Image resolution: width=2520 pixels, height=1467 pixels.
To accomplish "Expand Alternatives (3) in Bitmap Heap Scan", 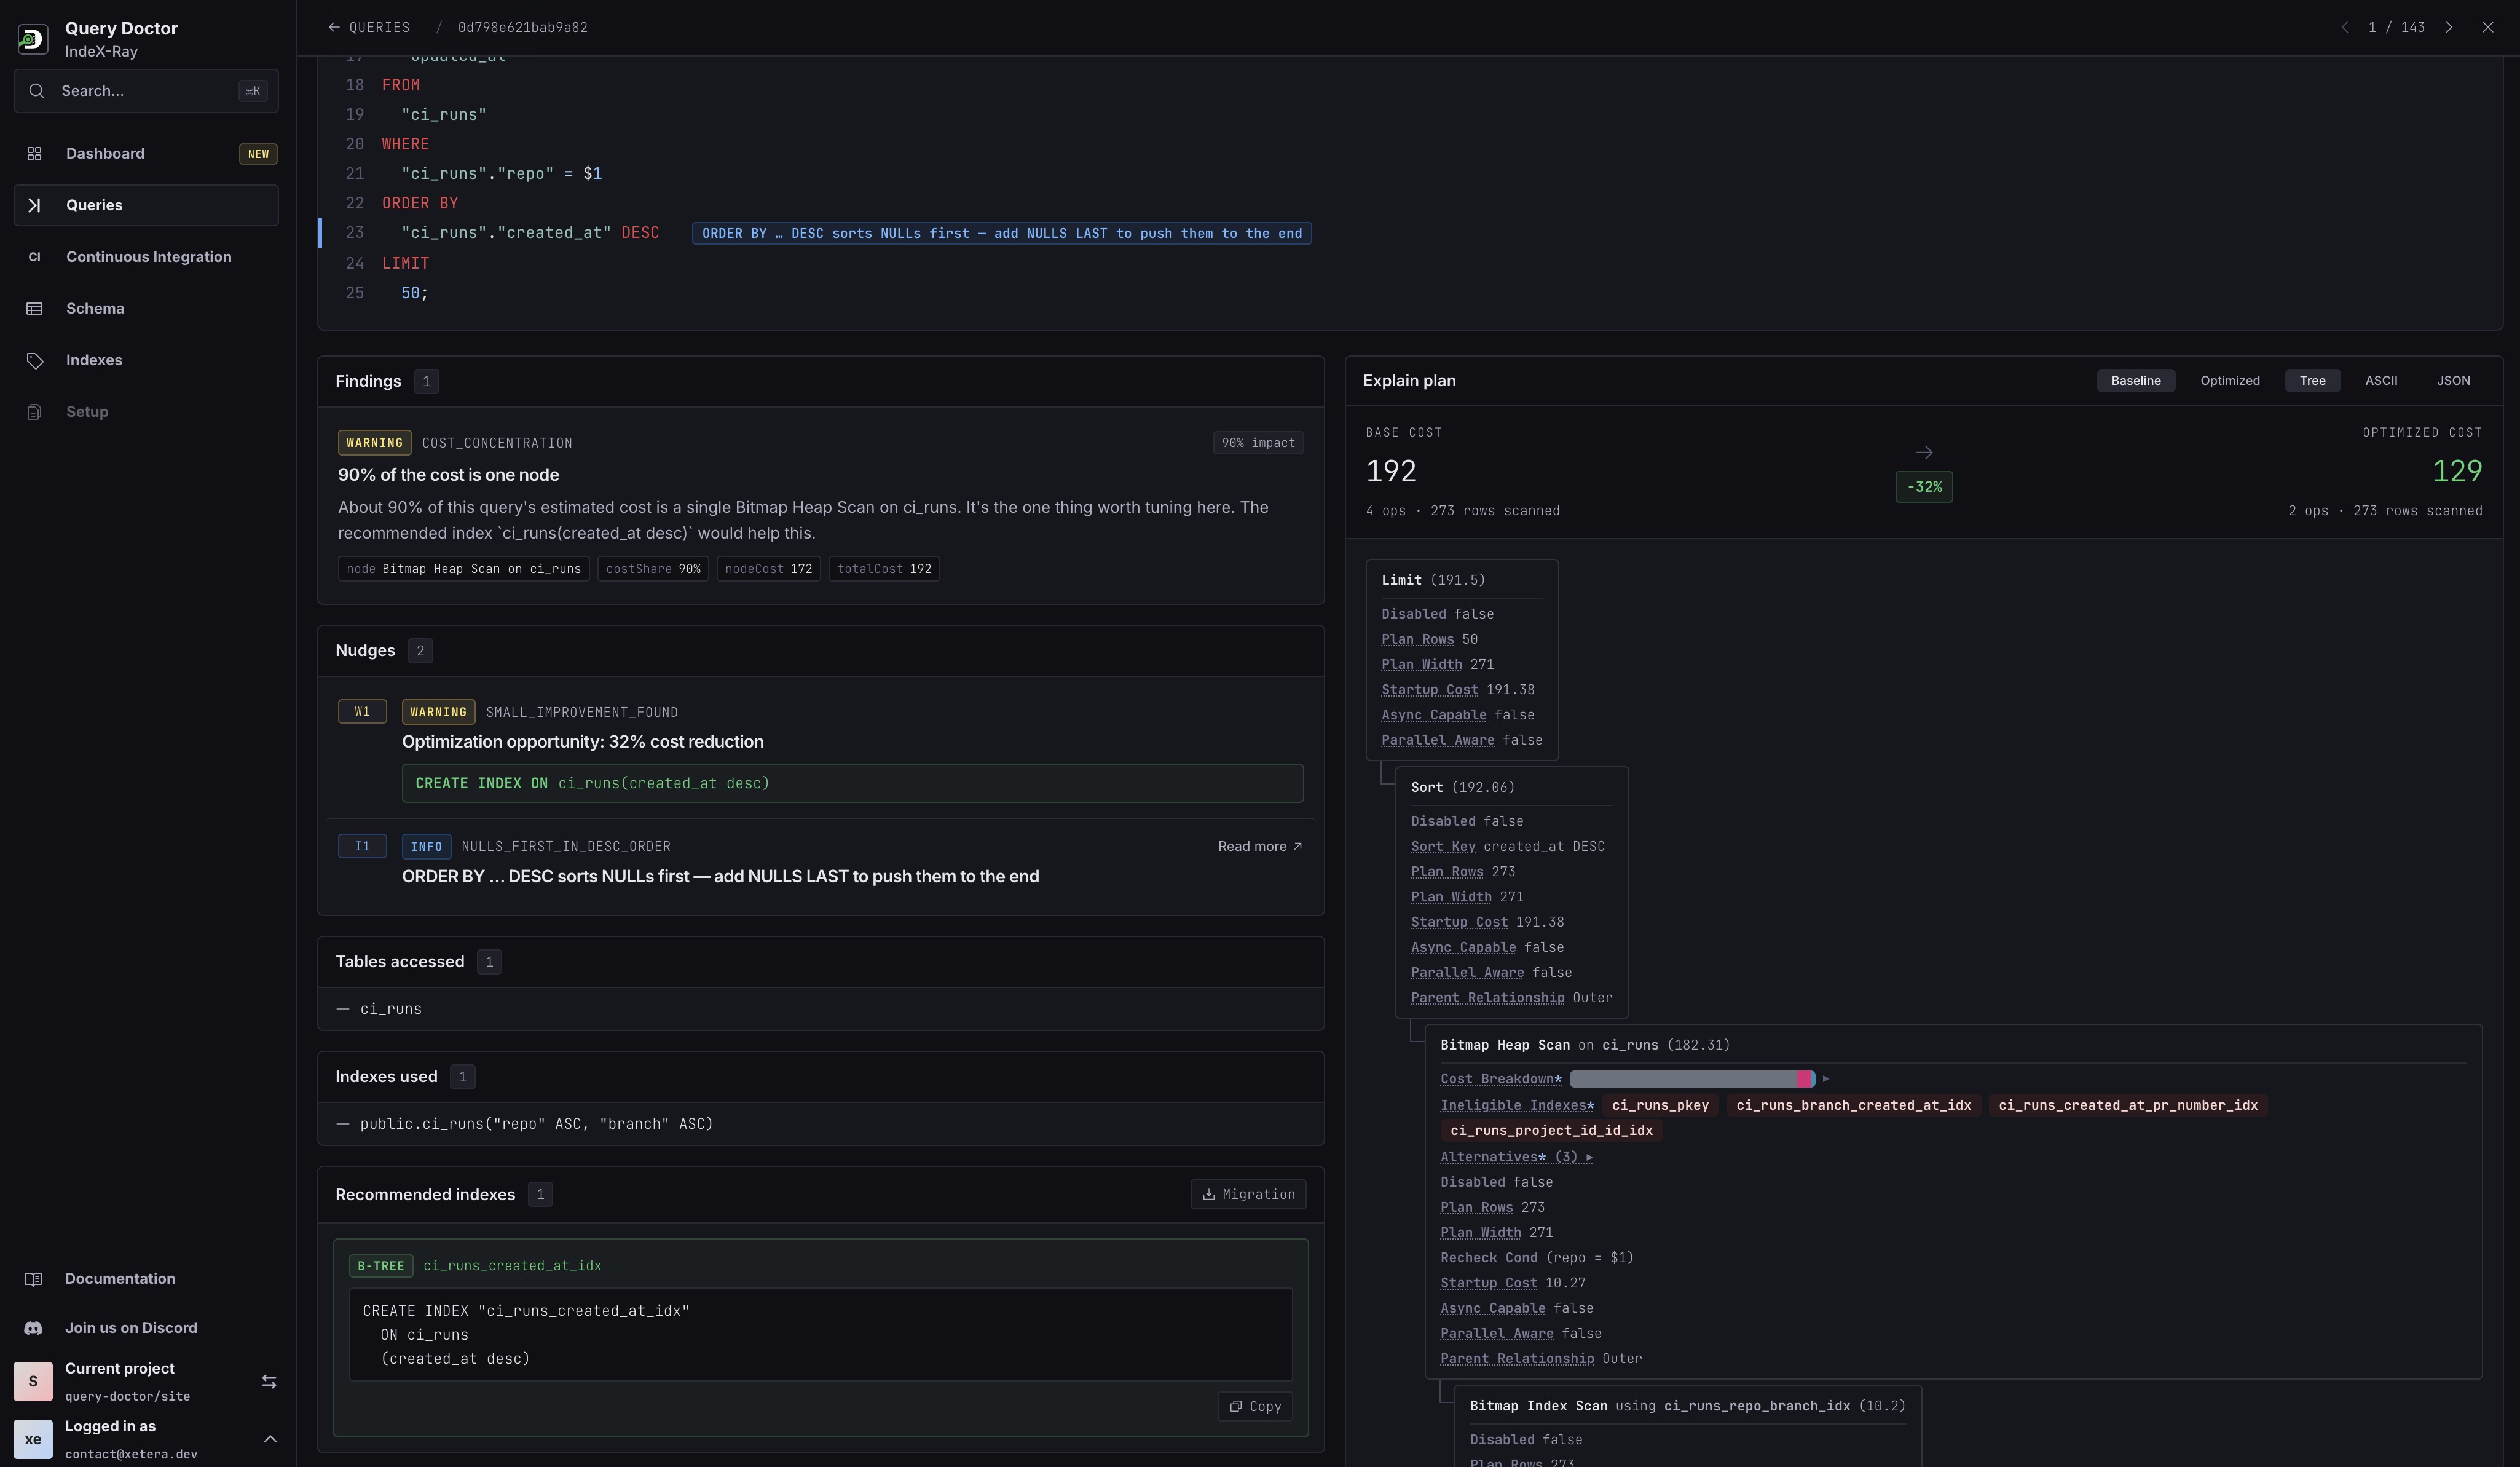I will (x=1516, y=1157).
